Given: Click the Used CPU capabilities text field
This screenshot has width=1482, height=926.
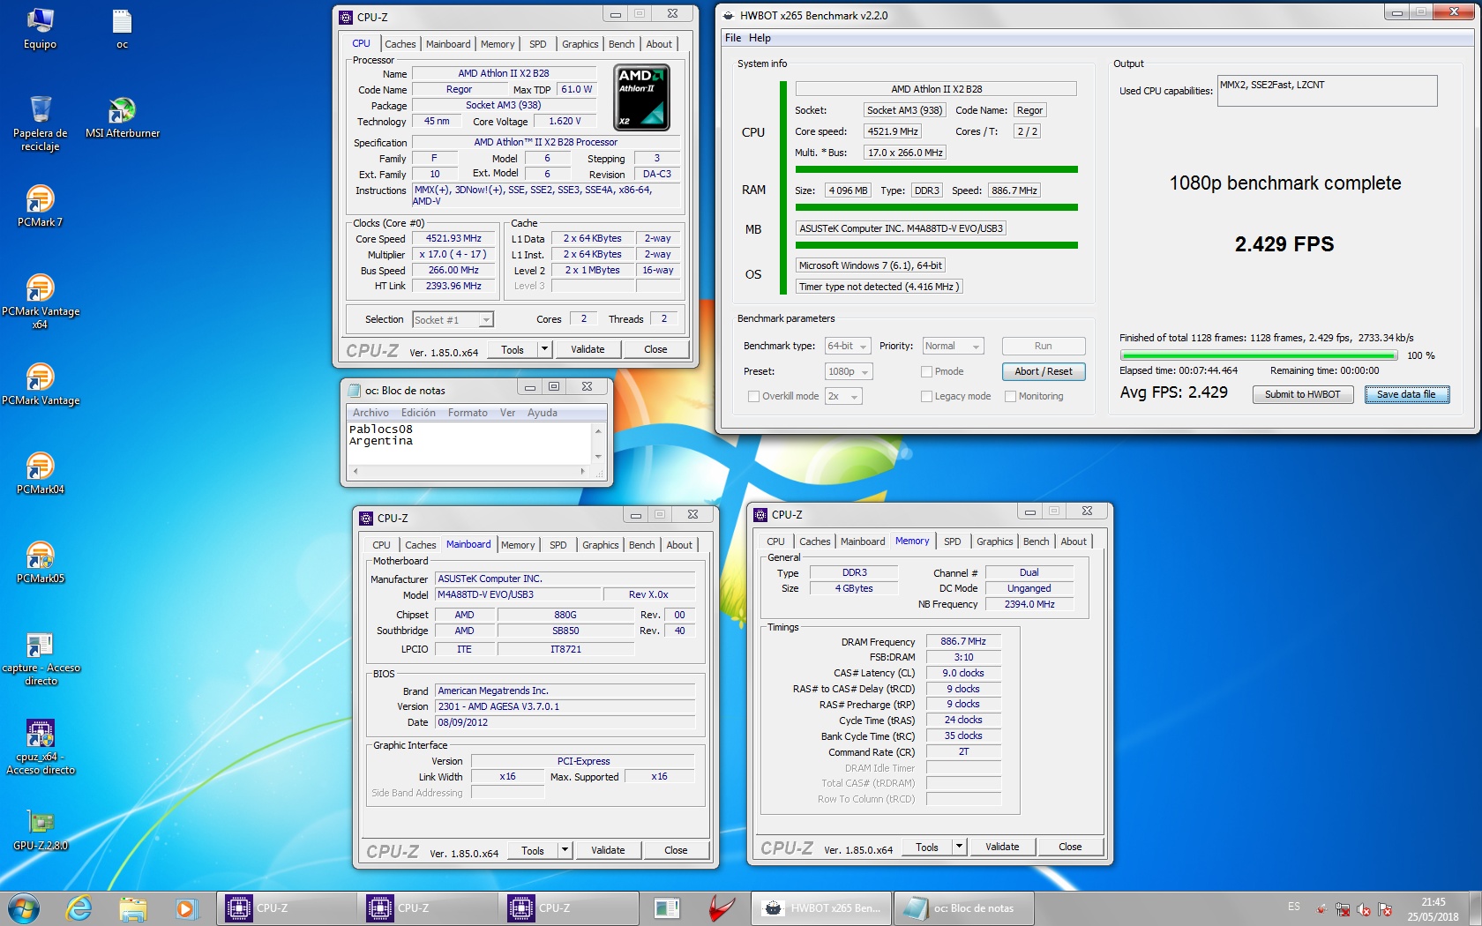Looking at the screenshot, I should point(1327,91).
